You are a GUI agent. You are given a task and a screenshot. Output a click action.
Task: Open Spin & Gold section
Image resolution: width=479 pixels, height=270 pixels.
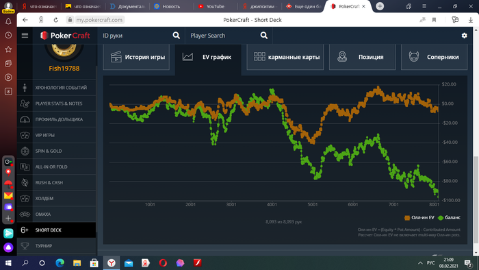point(57,151)
